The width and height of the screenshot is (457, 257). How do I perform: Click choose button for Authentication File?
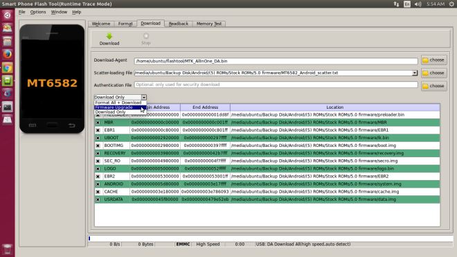[x=434, y=86]
